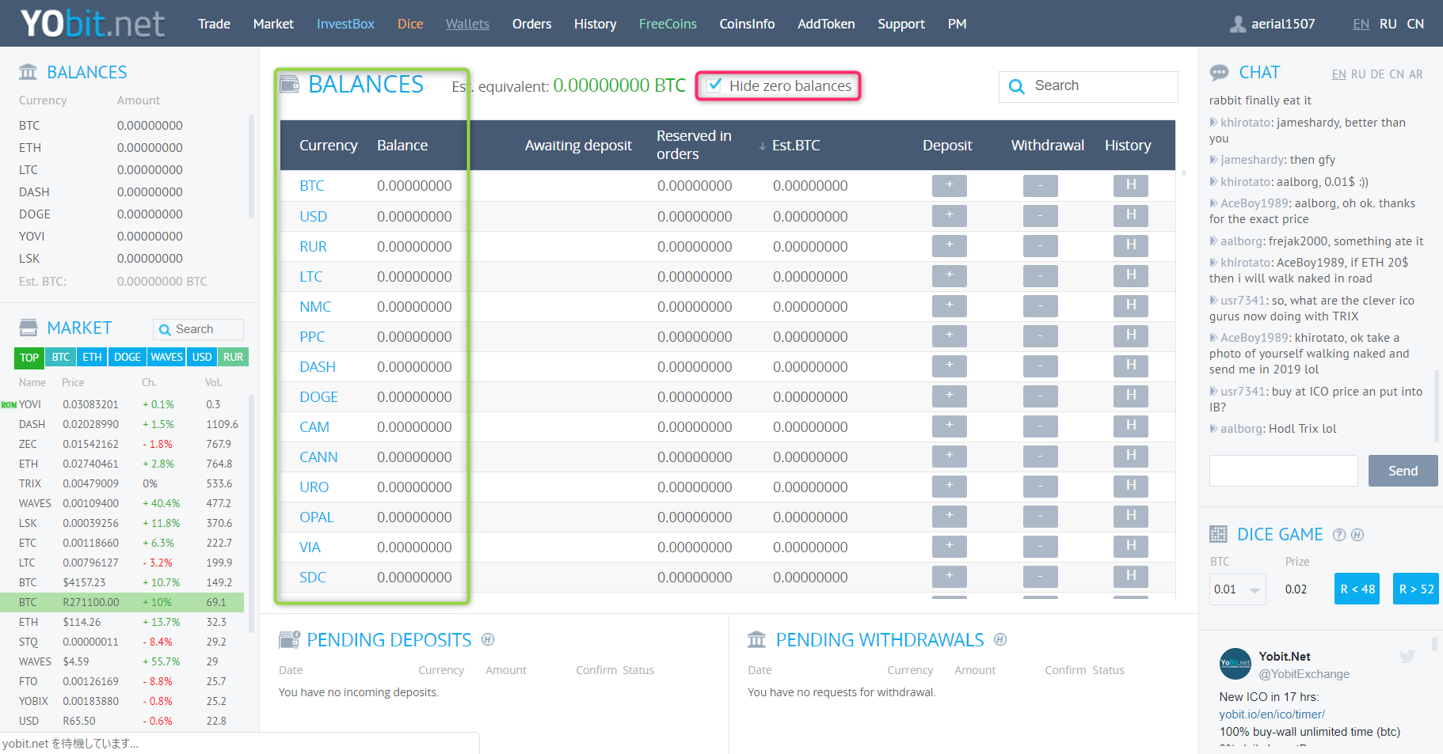Click the Dice Game help question icon
The width and height of the screenshot is (1443, 754).
1339,535
